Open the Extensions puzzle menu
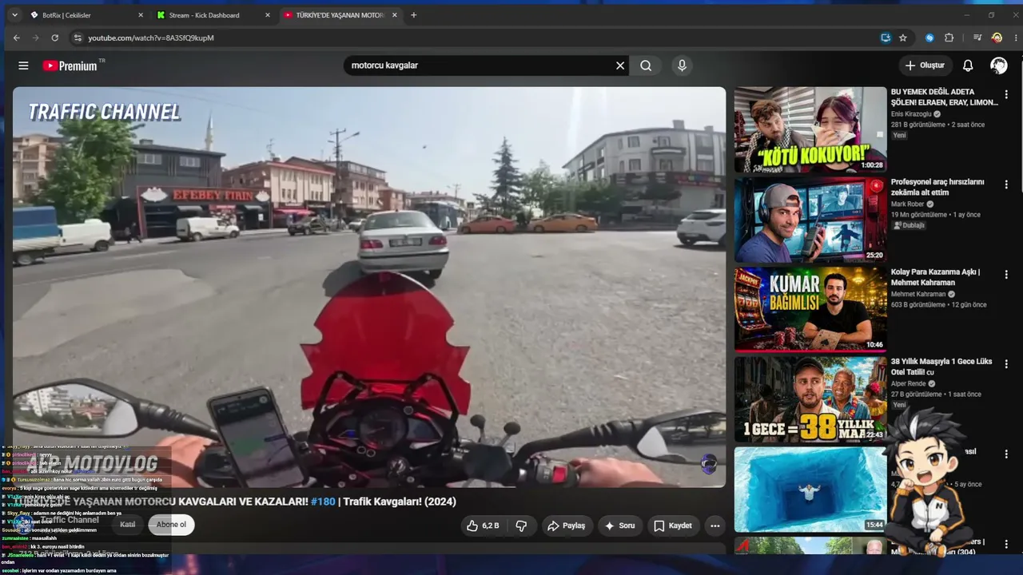Viewport: 1023px width, 575px height. (949, 38)
